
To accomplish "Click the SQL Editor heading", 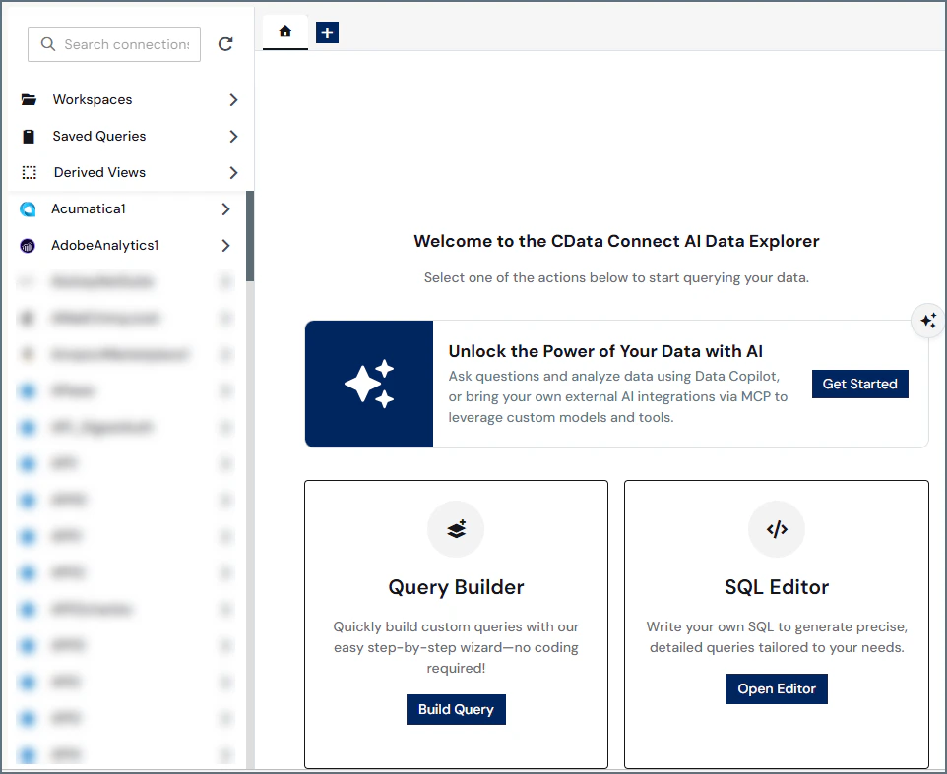I will [x=777, y=587].
